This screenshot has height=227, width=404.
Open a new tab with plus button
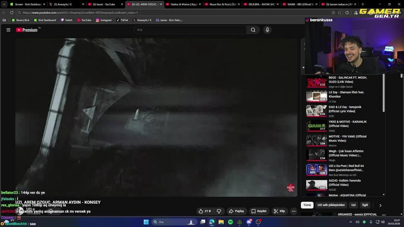[x=363, y=4]
